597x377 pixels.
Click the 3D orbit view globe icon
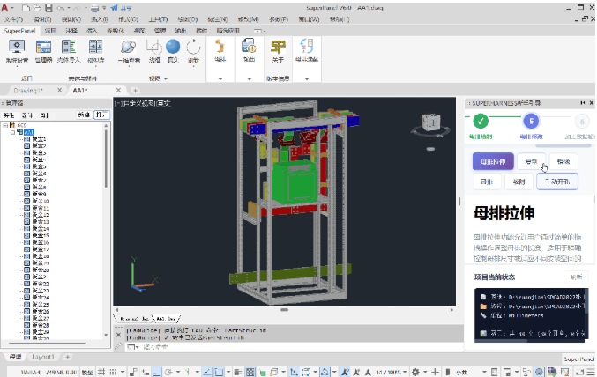pos(129,48)
